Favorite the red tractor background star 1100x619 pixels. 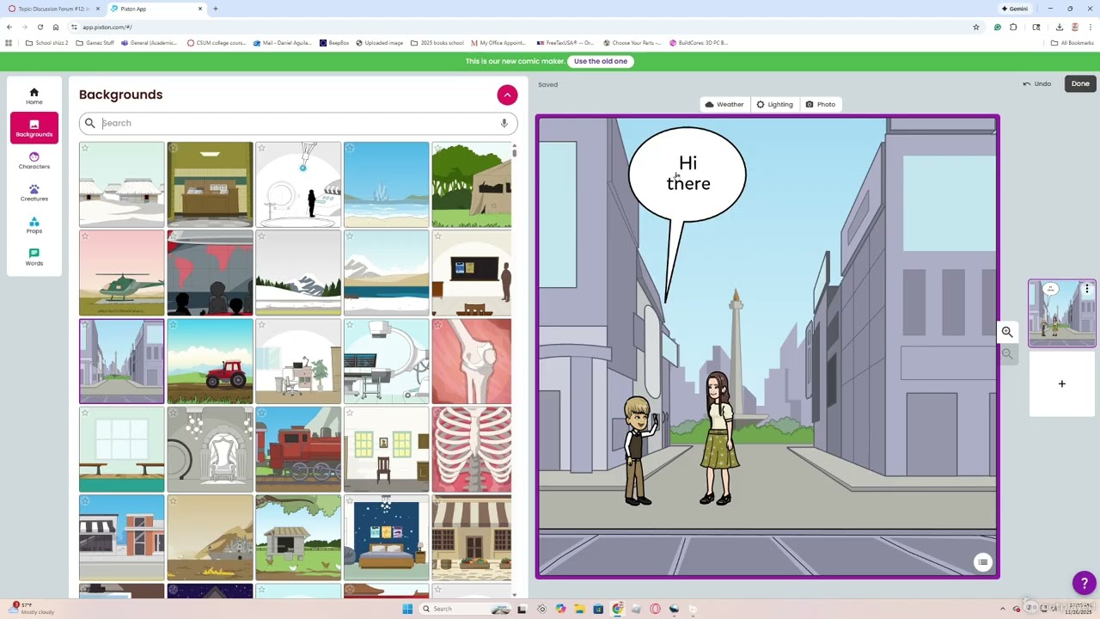click(x=174, y=325)
